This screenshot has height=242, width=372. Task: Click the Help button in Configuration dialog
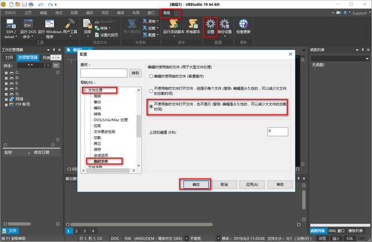click(x=280, y=184)
